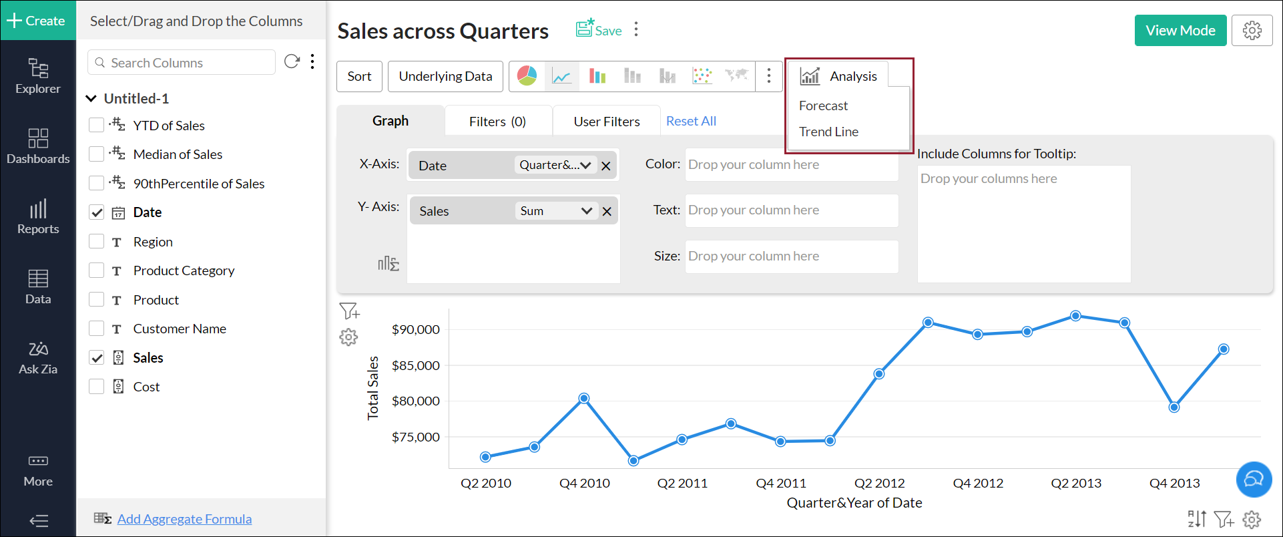Open the settings gear beside View Mode
This screenshot has height=537, width=1283.
pyautogui.click(x=1252, y=31)
